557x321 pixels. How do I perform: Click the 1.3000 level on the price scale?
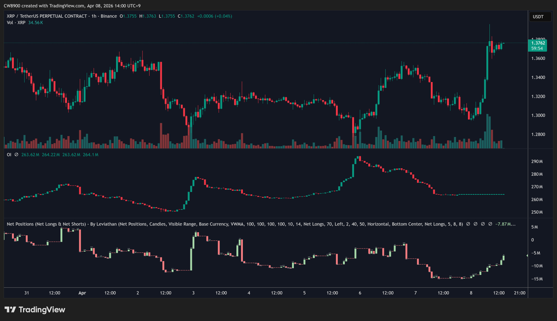pos(538,116)
